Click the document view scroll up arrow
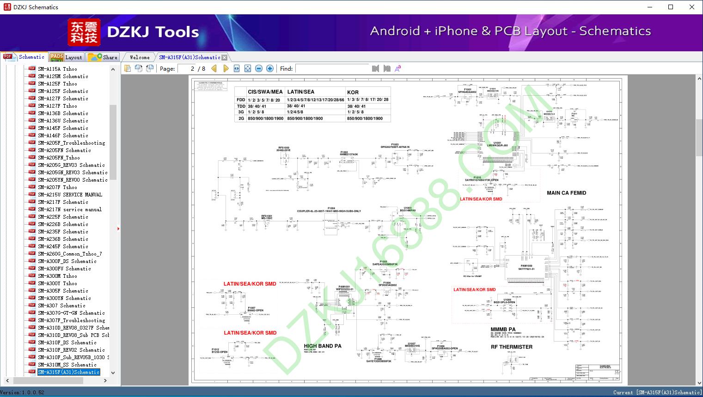The height and width of the screenshot is (397, 703). pyautogui.click(x=699, y=79)
